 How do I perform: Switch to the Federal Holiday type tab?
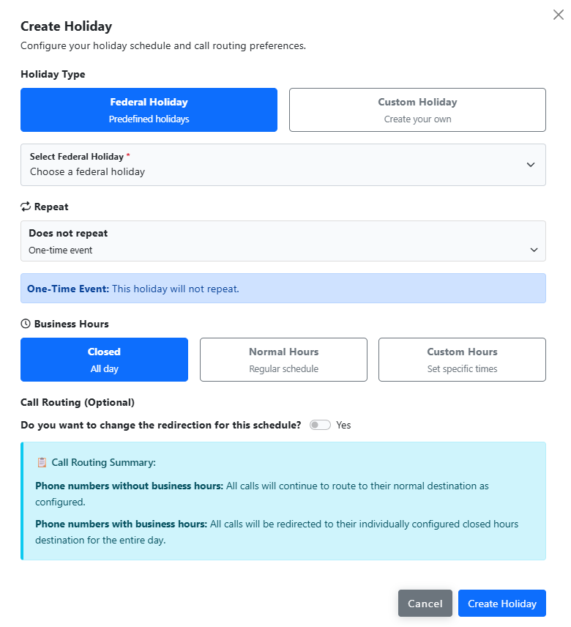click(149, 110)
